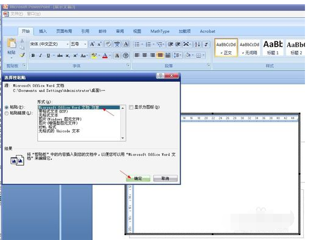
Task: Click the red font color A swatch
Action: (105, 56)
